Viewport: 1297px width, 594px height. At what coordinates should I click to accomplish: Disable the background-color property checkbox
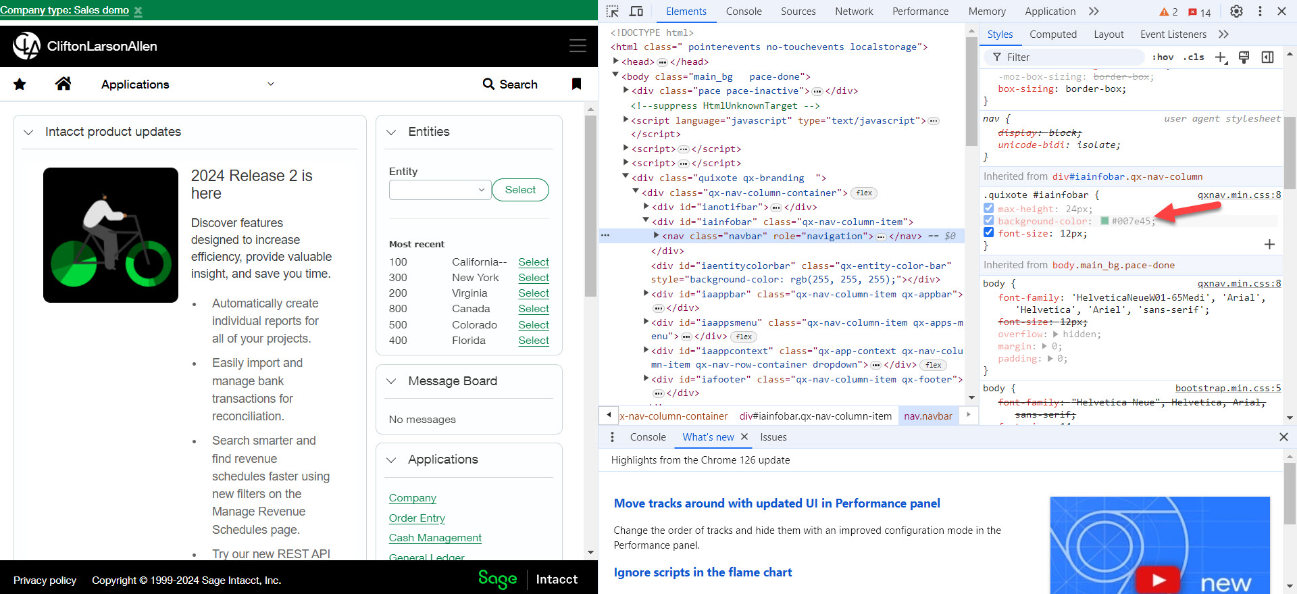989,221
